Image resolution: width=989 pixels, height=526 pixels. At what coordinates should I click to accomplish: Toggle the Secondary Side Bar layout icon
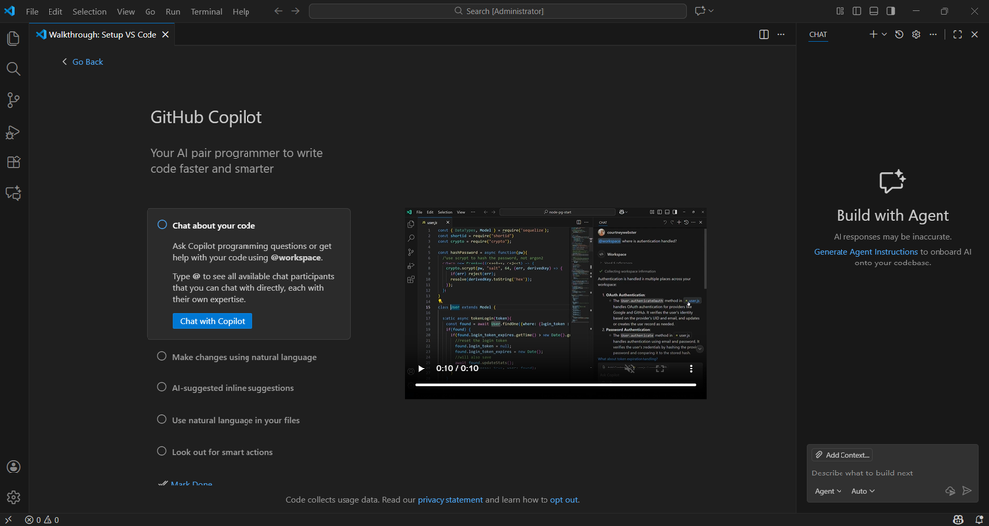(891, 11)
